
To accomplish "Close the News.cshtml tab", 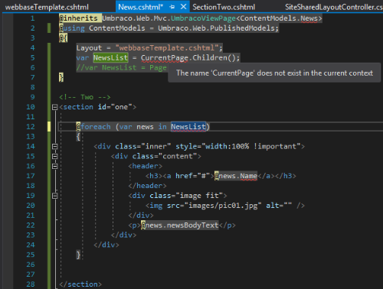I will pos(183,7).
